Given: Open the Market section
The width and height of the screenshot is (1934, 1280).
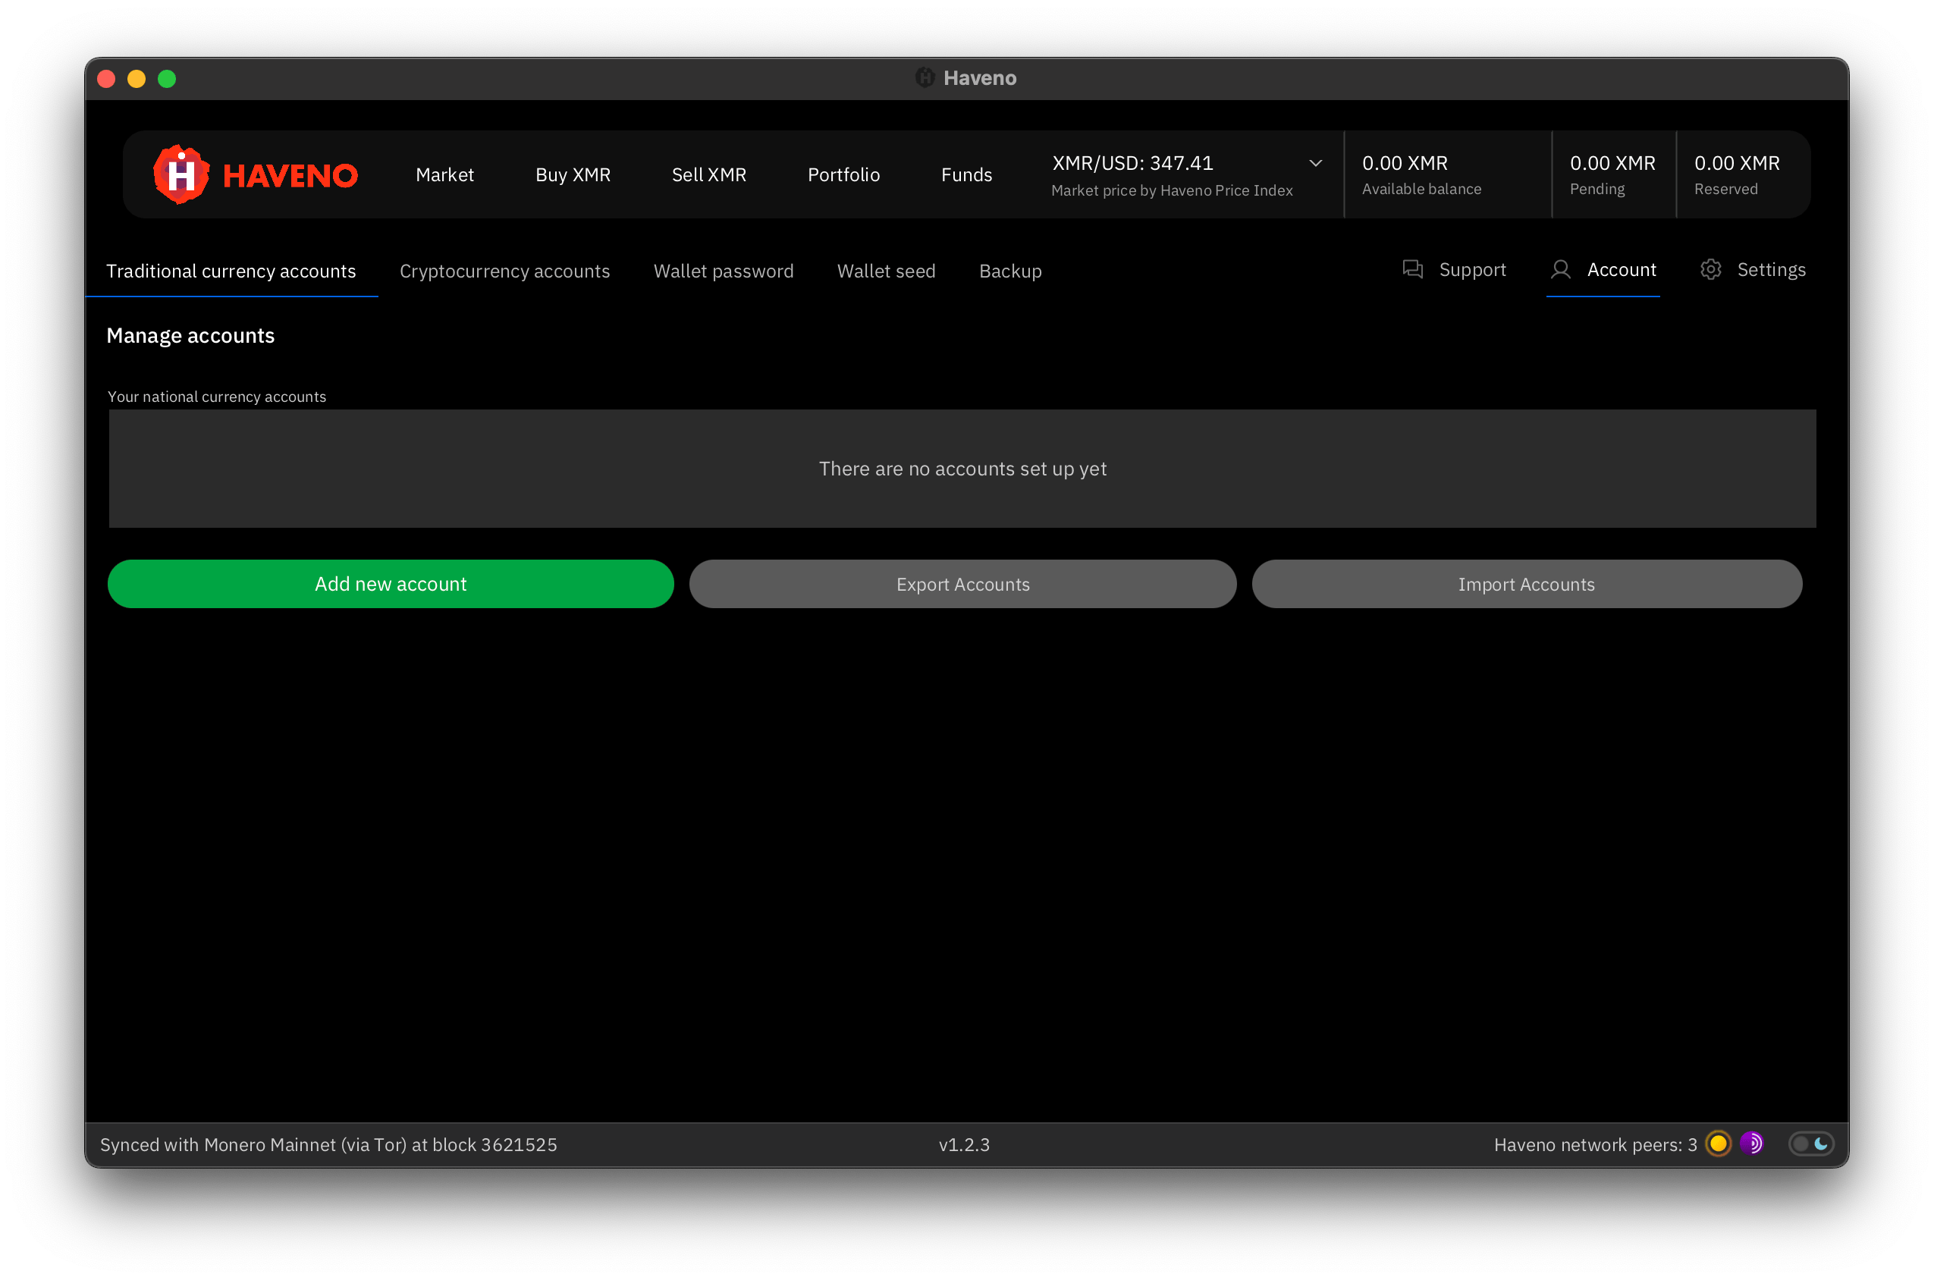Looking at the screenshot, I should click(x=445, y=174).
